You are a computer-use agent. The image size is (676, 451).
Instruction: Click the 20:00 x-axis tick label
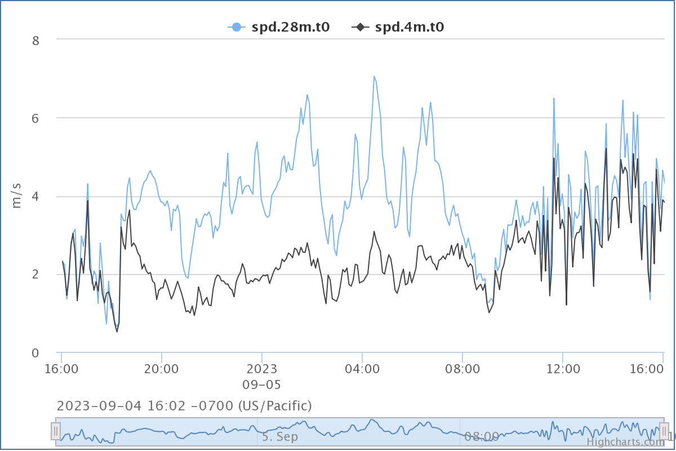pyautogui.click(x=162, y=369)
